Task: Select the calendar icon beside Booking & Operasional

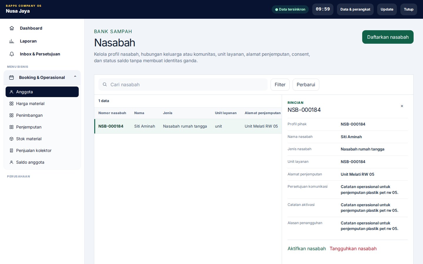Action: pyautogui.click(x=11, y=77)
